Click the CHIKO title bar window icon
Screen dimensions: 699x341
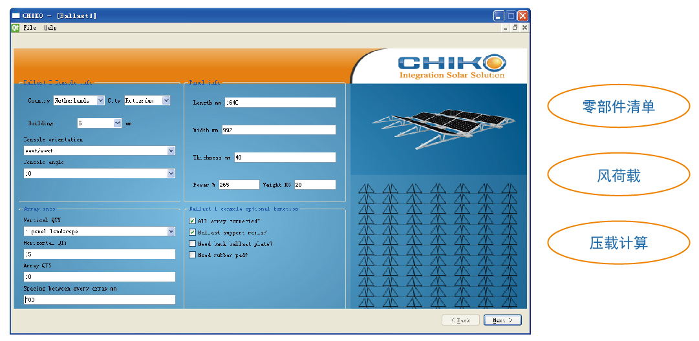point(17,15)
